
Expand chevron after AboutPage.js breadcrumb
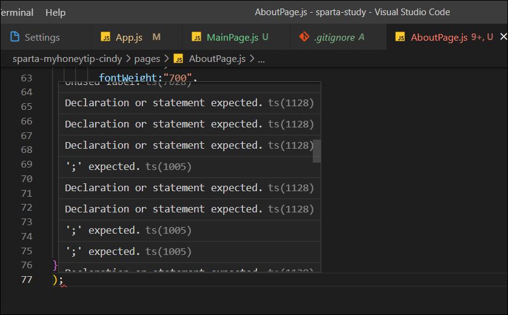click(x=252, y=59)
